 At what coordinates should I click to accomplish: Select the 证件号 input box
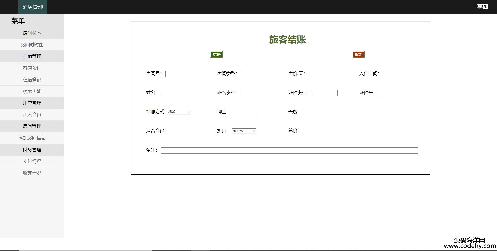point(402,93)
